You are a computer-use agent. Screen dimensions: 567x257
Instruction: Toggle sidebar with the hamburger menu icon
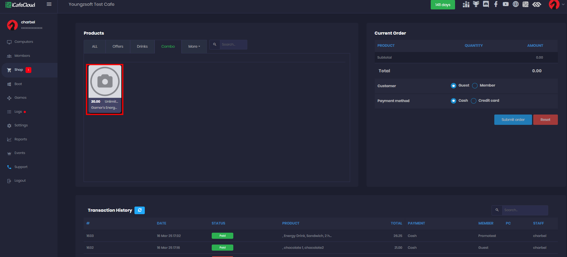click(49, 4)
